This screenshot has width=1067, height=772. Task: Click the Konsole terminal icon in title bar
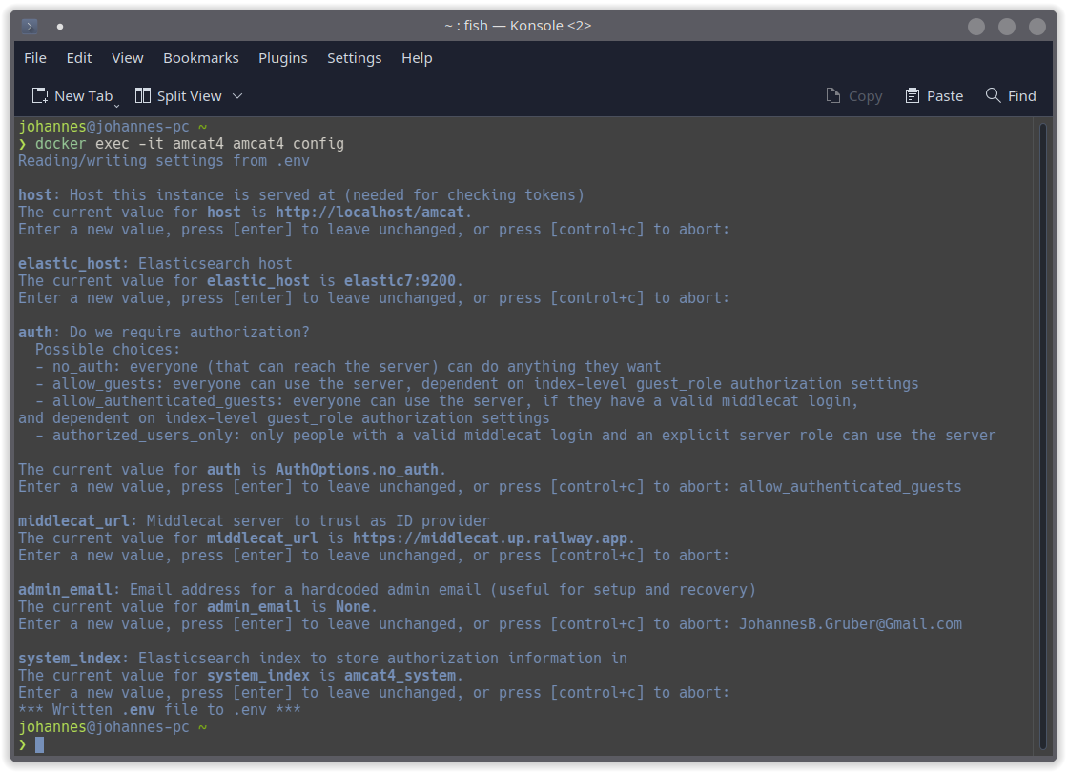pyautogui.click(x=30, y=26)
